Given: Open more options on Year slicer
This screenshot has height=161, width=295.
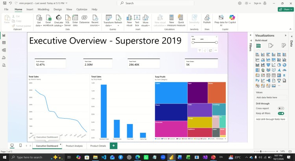Looking at the screenshot, I should click(216, 50).
